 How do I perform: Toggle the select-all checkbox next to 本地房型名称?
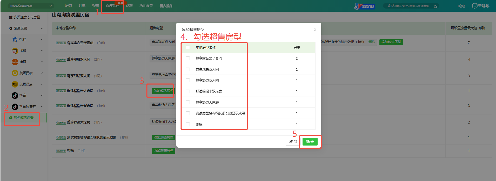[188, 47]
